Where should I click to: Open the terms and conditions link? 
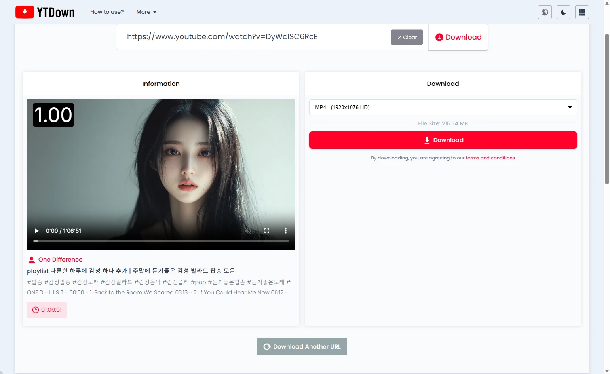pos(490,158)
